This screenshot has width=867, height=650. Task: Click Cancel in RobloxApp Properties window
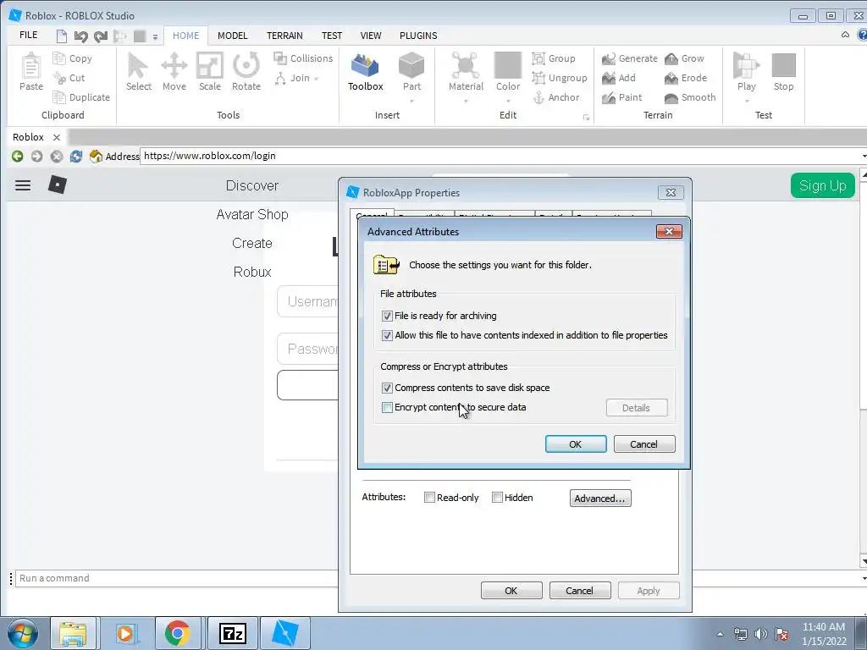(x=579, y=590)
